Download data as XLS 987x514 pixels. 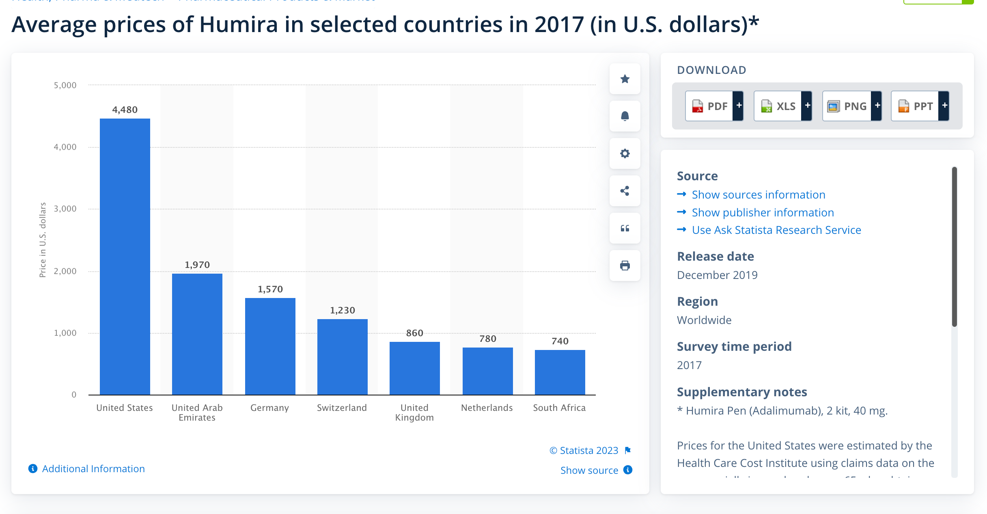coord(778,106)
